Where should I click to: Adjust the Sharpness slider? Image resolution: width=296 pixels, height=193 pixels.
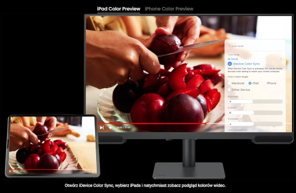tap(255, 124)
